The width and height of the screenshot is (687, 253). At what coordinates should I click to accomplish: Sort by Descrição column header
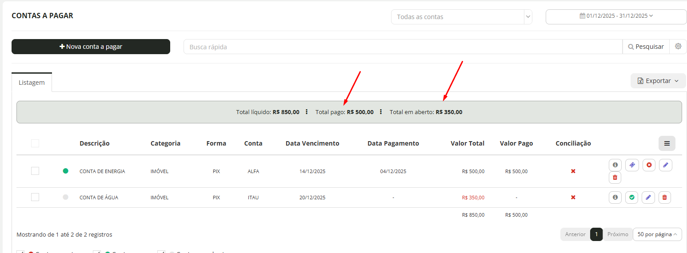point(95,143)
